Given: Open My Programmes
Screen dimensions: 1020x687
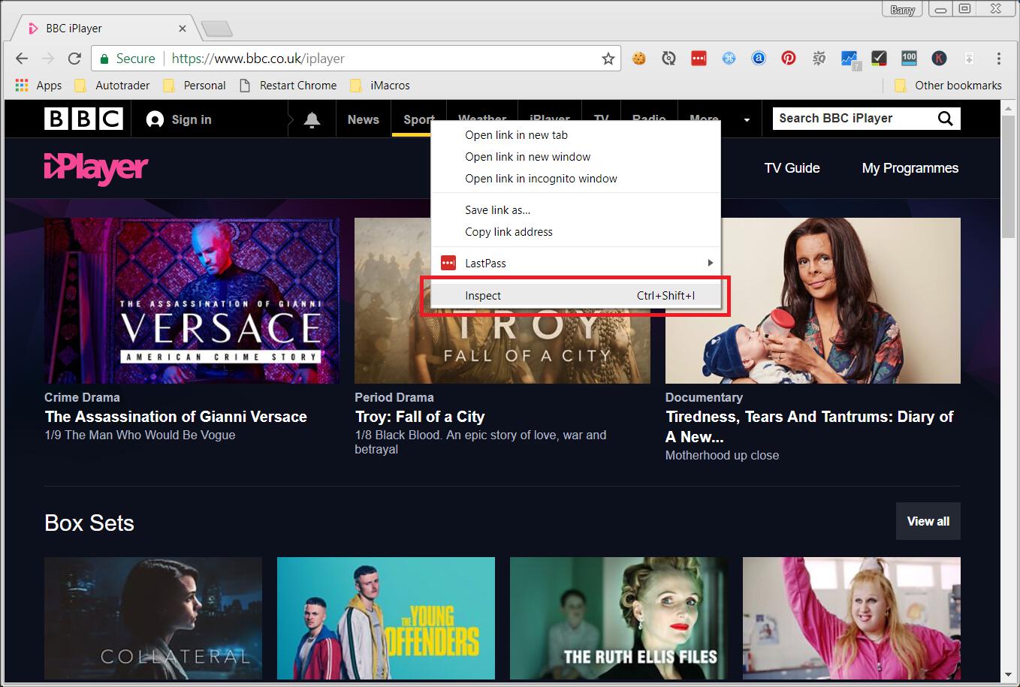Looking at the screenshot, I should point(910,168).
